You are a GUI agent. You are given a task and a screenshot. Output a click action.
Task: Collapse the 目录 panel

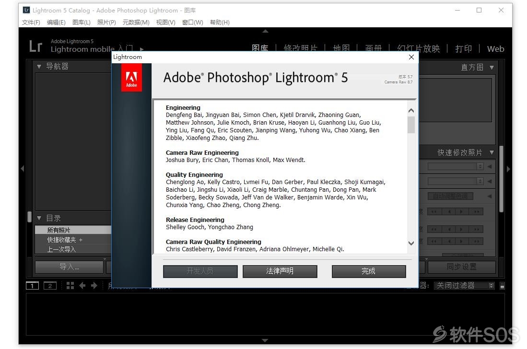pos(39,218)
